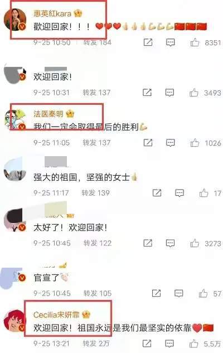Like Cecilia宋妍霏's comment with 5.5万 likes
Image resolution: width=223 pixels, height=353 pixels.
tap(194, 344)
